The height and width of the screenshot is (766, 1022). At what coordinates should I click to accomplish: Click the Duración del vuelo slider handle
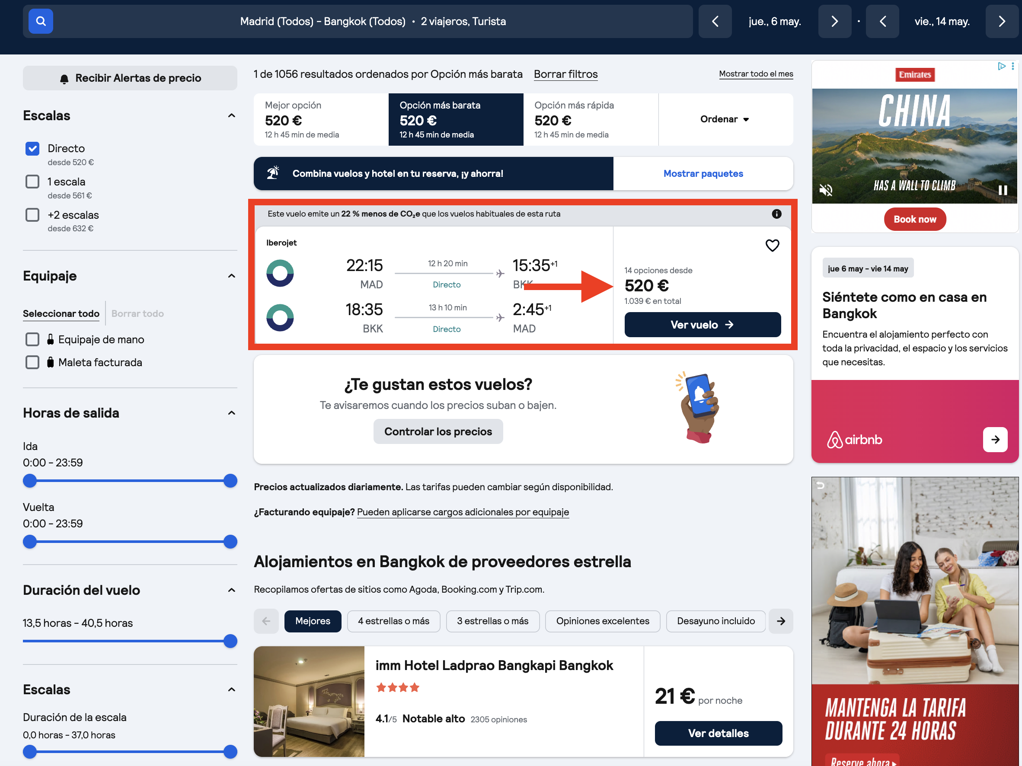[x=230, y=641]
